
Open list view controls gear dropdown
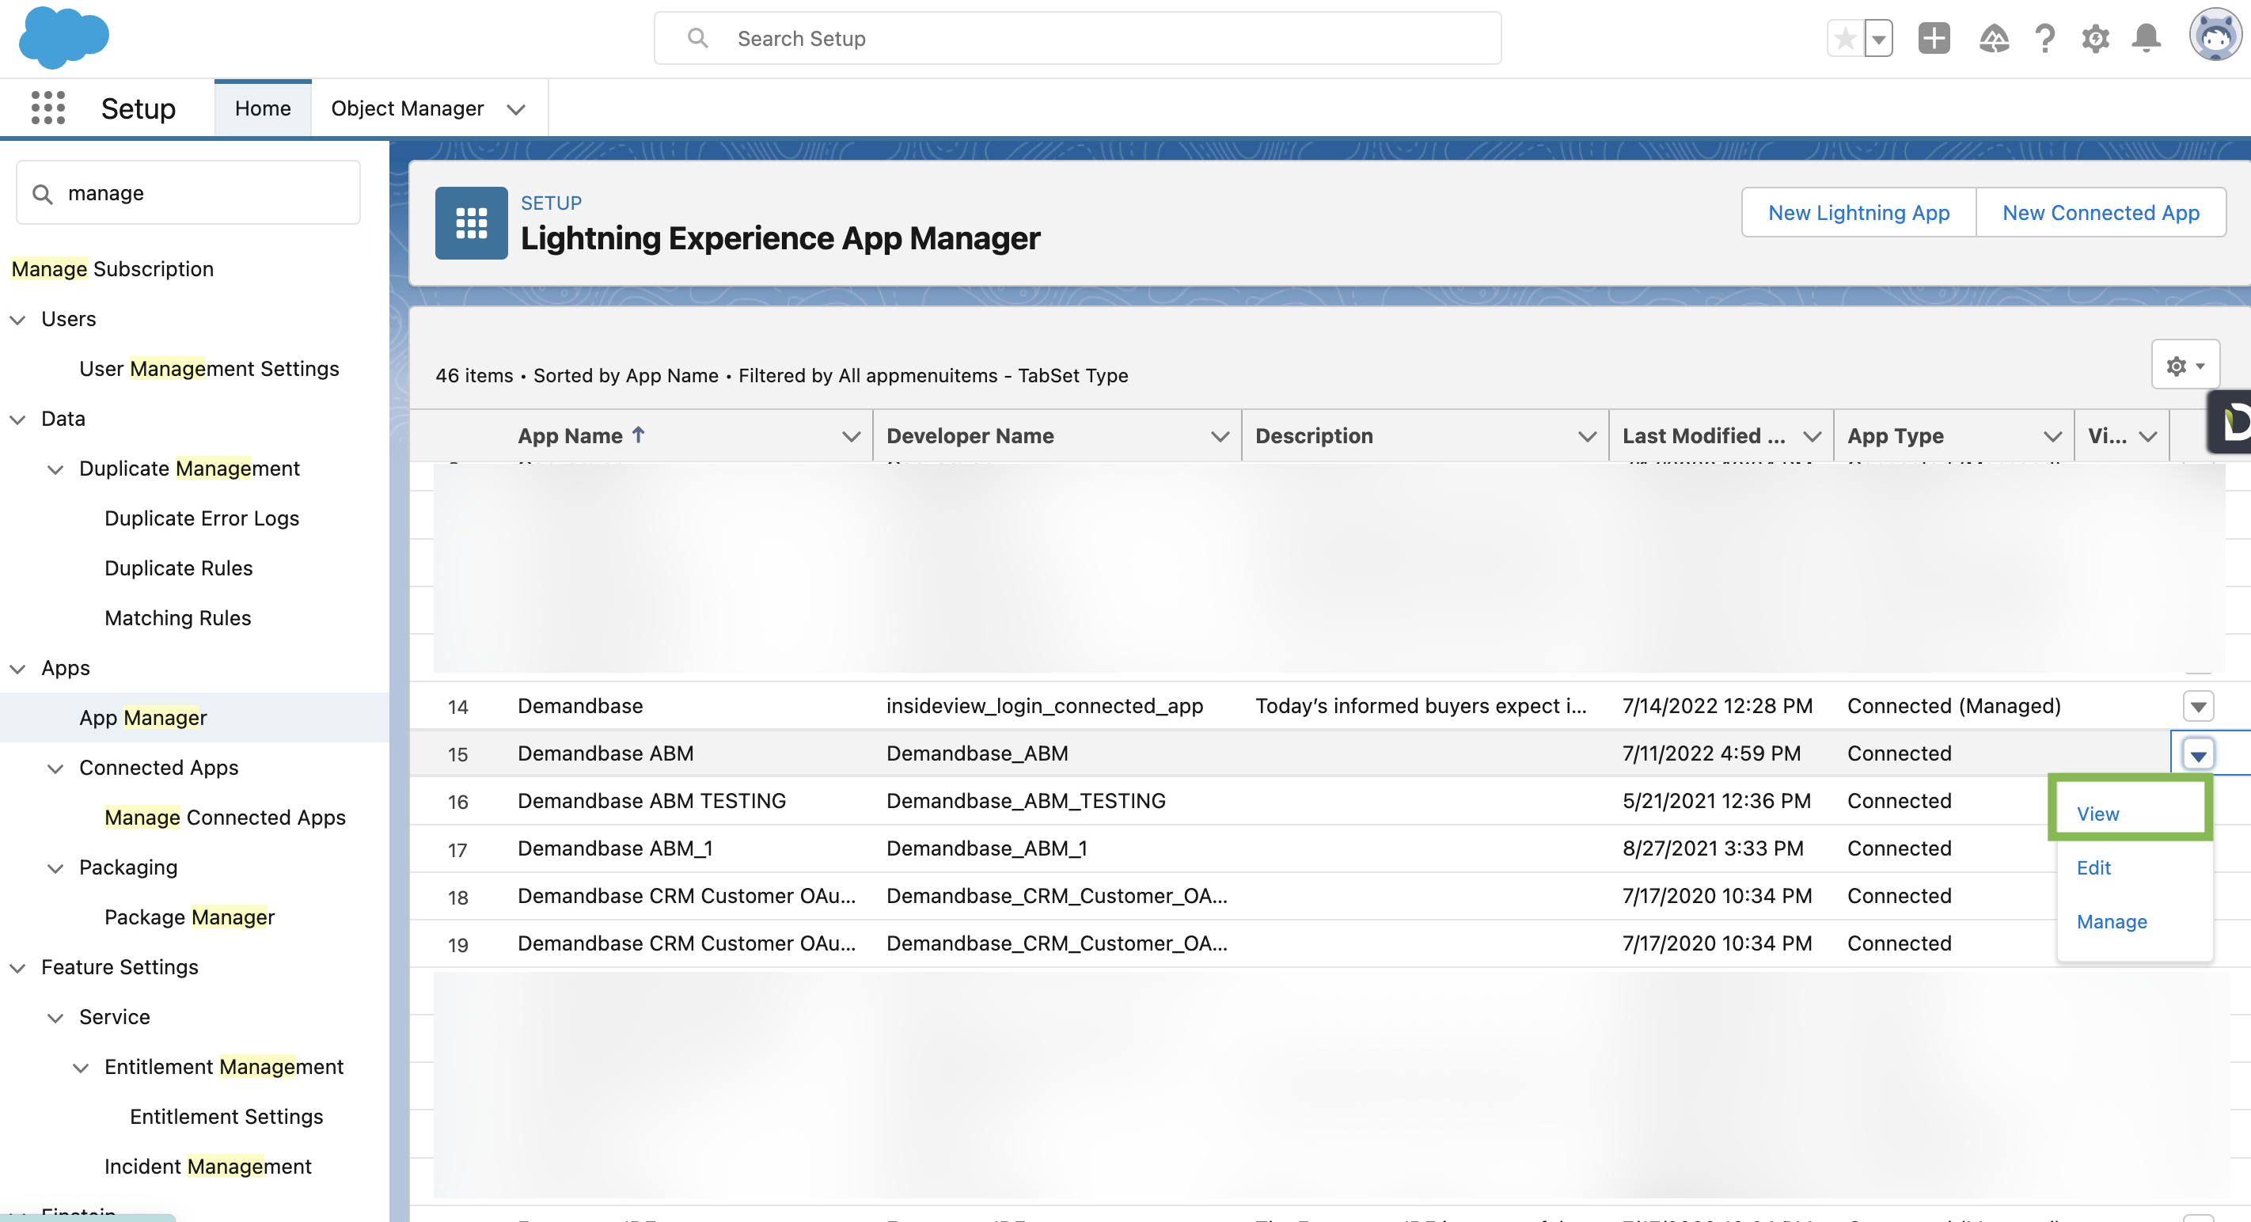2185,365
